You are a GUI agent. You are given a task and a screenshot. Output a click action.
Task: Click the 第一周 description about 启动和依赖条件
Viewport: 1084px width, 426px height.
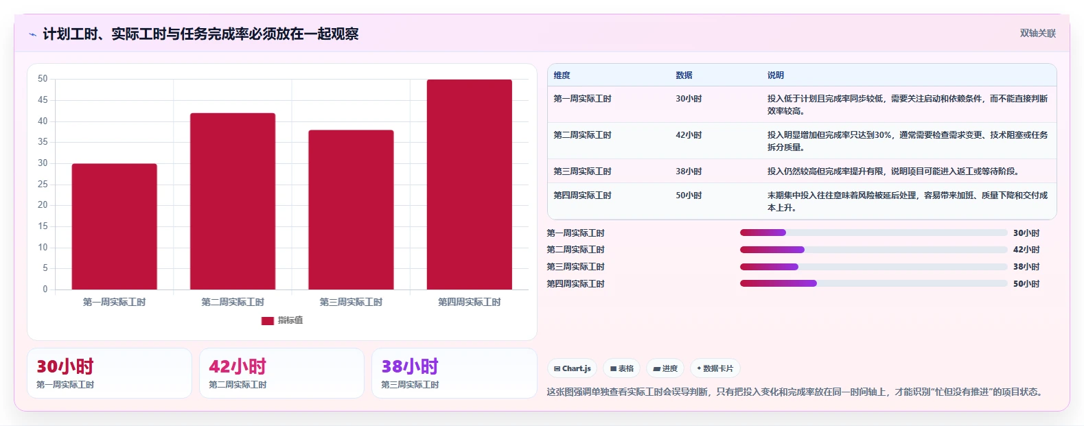pos(908,105)
